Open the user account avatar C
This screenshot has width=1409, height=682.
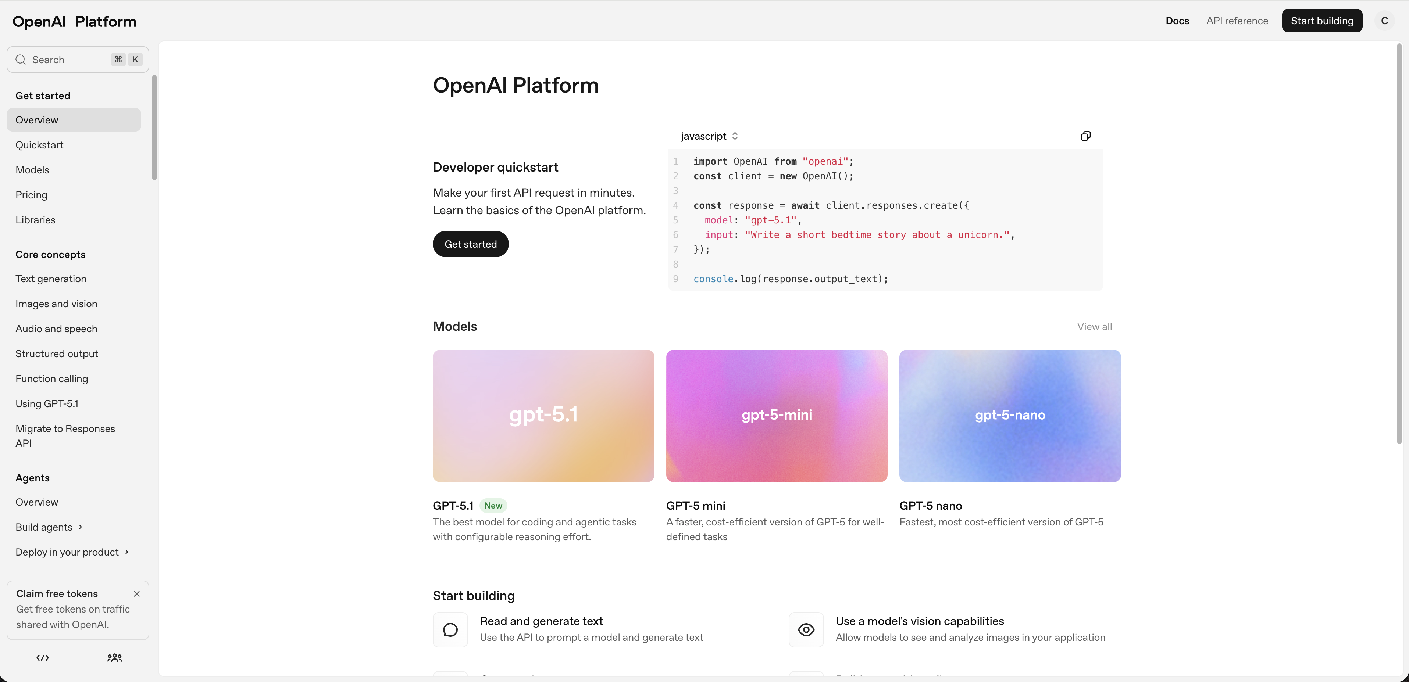tap(1384, 21)
